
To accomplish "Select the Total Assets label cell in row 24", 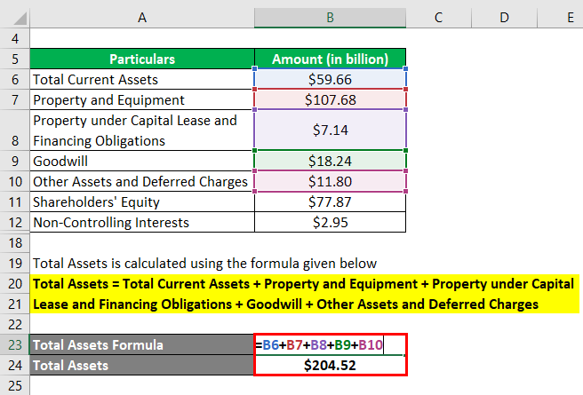I will [142, 366].
